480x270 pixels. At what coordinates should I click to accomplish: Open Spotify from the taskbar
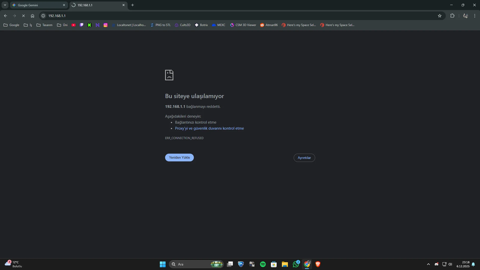263,264
